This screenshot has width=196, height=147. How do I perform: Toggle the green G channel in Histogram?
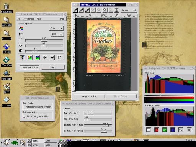coord(165,130)
